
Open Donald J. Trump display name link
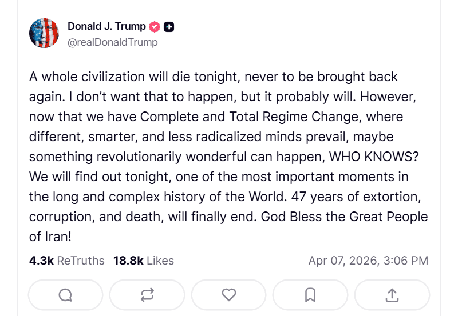coord(107,26)
